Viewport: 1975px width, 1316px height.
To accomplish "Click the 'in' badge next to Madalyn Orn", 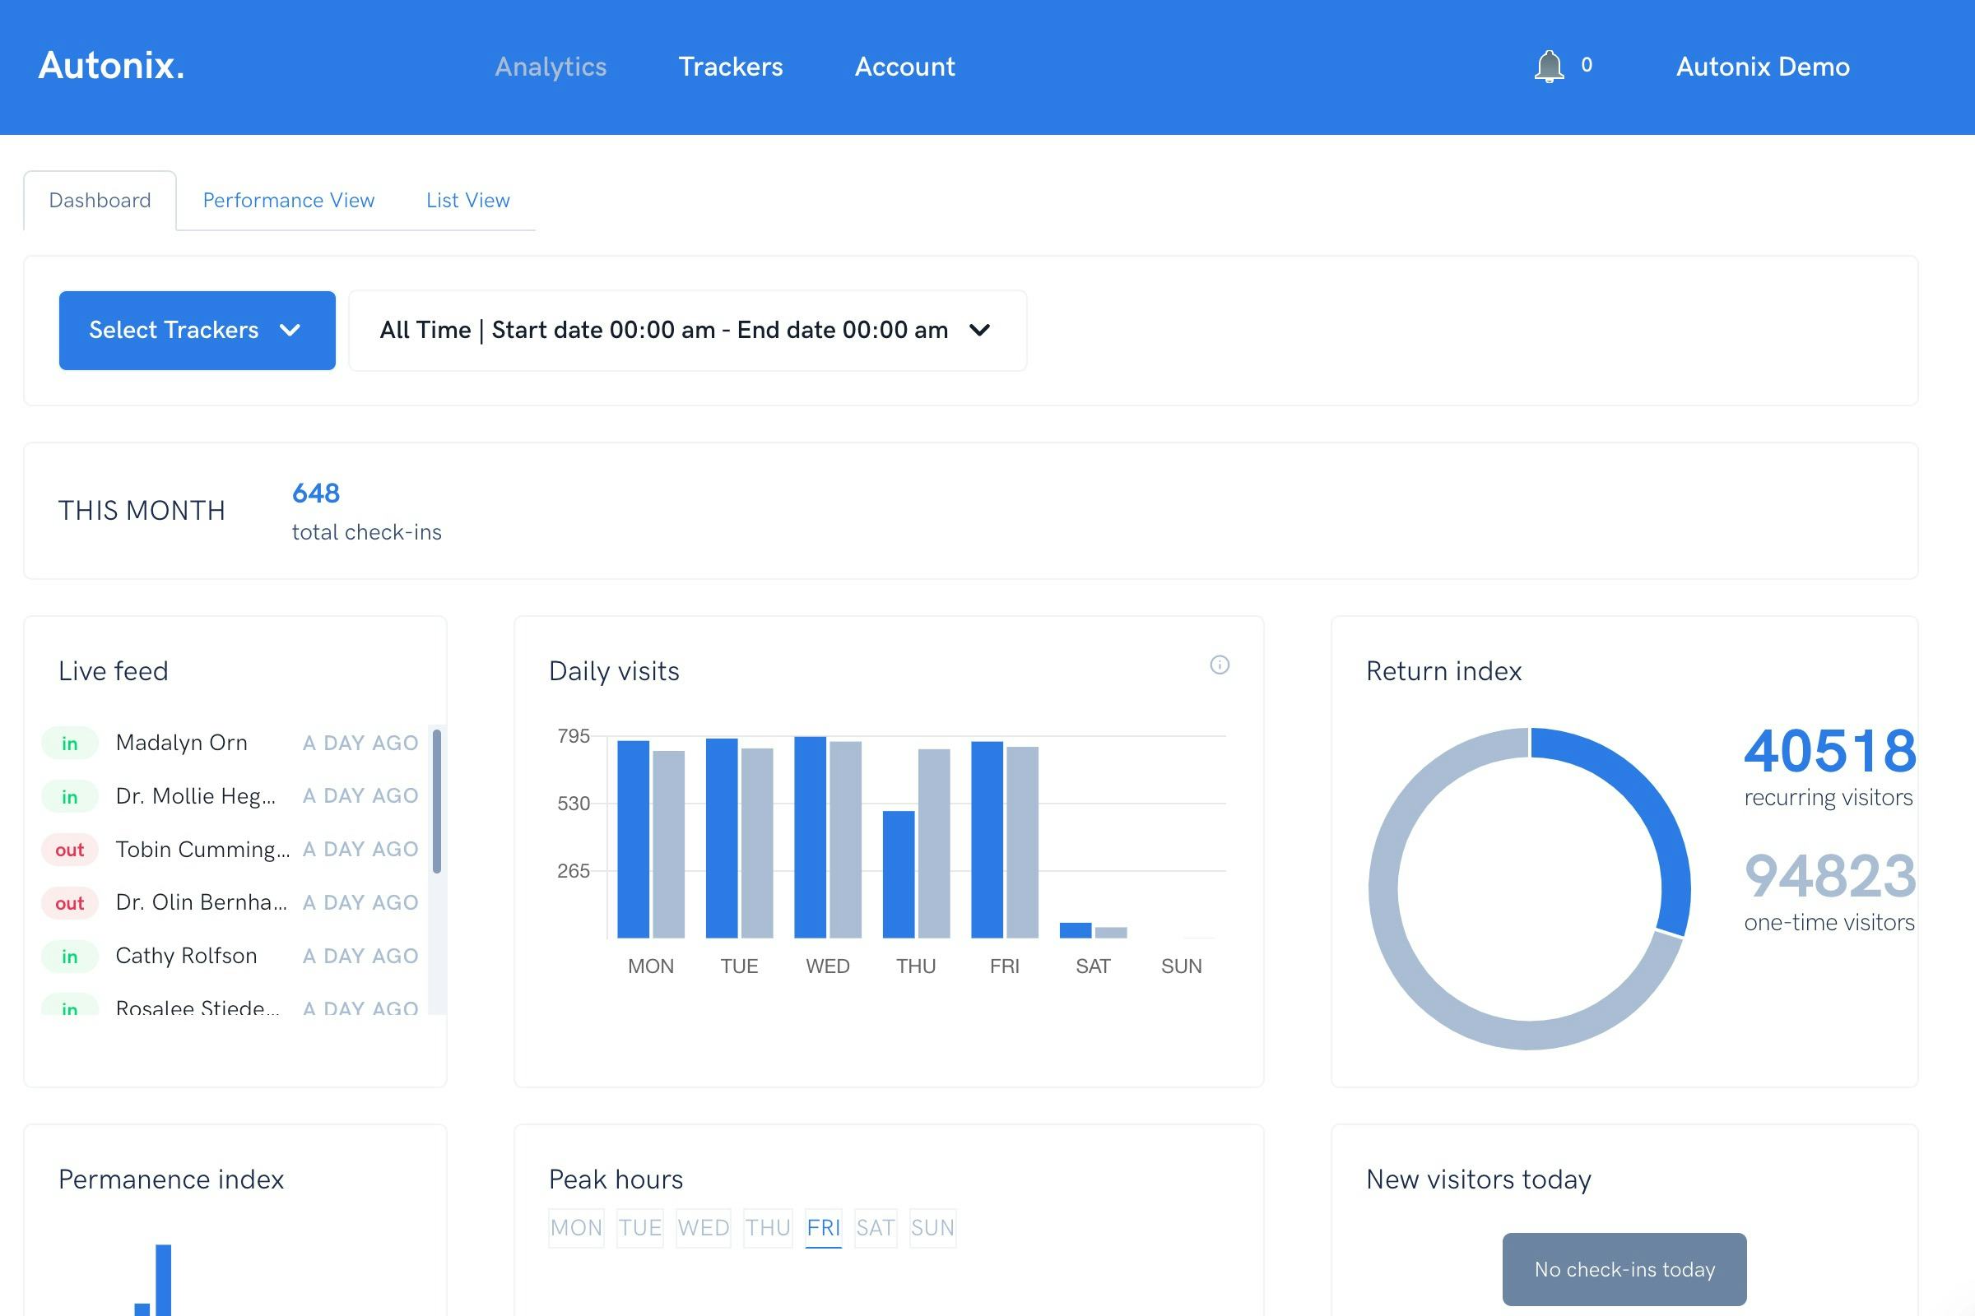I will coord(70,742).
